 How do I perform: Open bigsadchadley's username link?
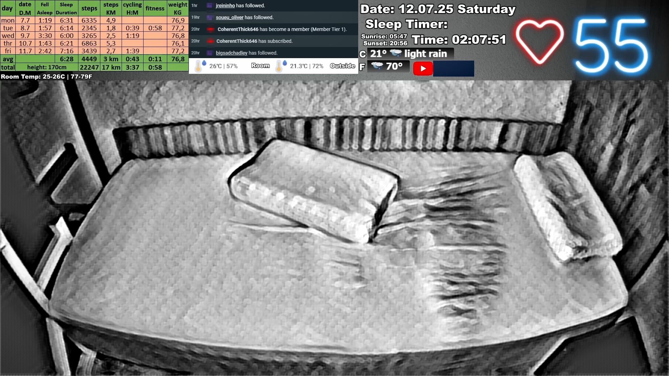[x=231, y=53]
